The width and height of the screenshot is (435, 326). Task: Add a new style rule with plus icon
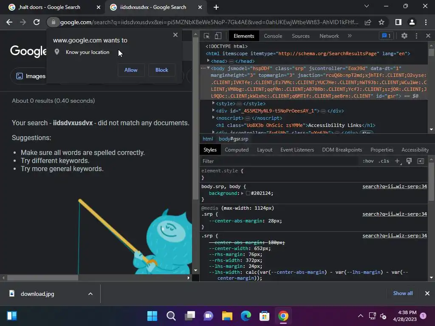(x=397, y=161)
